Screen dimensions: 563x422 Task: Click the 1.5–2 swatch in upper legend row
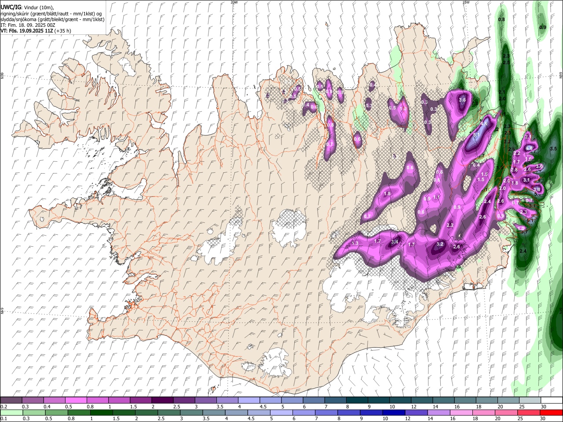click(x=141, y=400)
